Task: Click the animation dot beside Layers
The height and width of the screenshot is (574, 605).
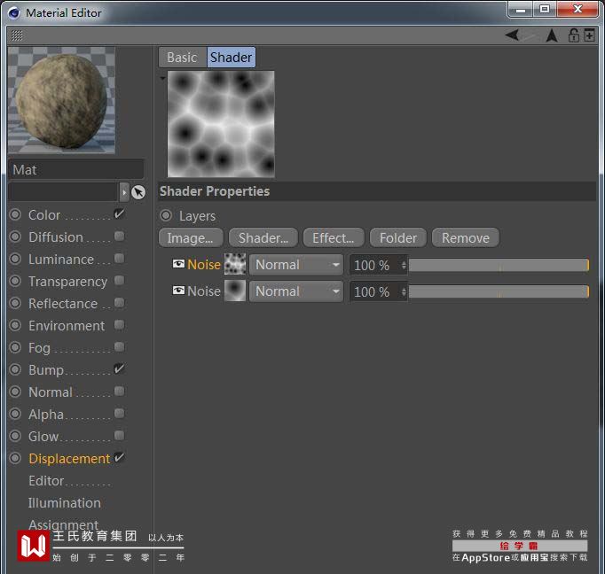Action: 166,215
